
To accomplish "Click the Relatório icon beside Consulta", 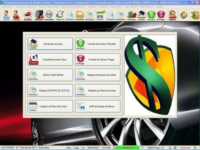I will [90, 15].
